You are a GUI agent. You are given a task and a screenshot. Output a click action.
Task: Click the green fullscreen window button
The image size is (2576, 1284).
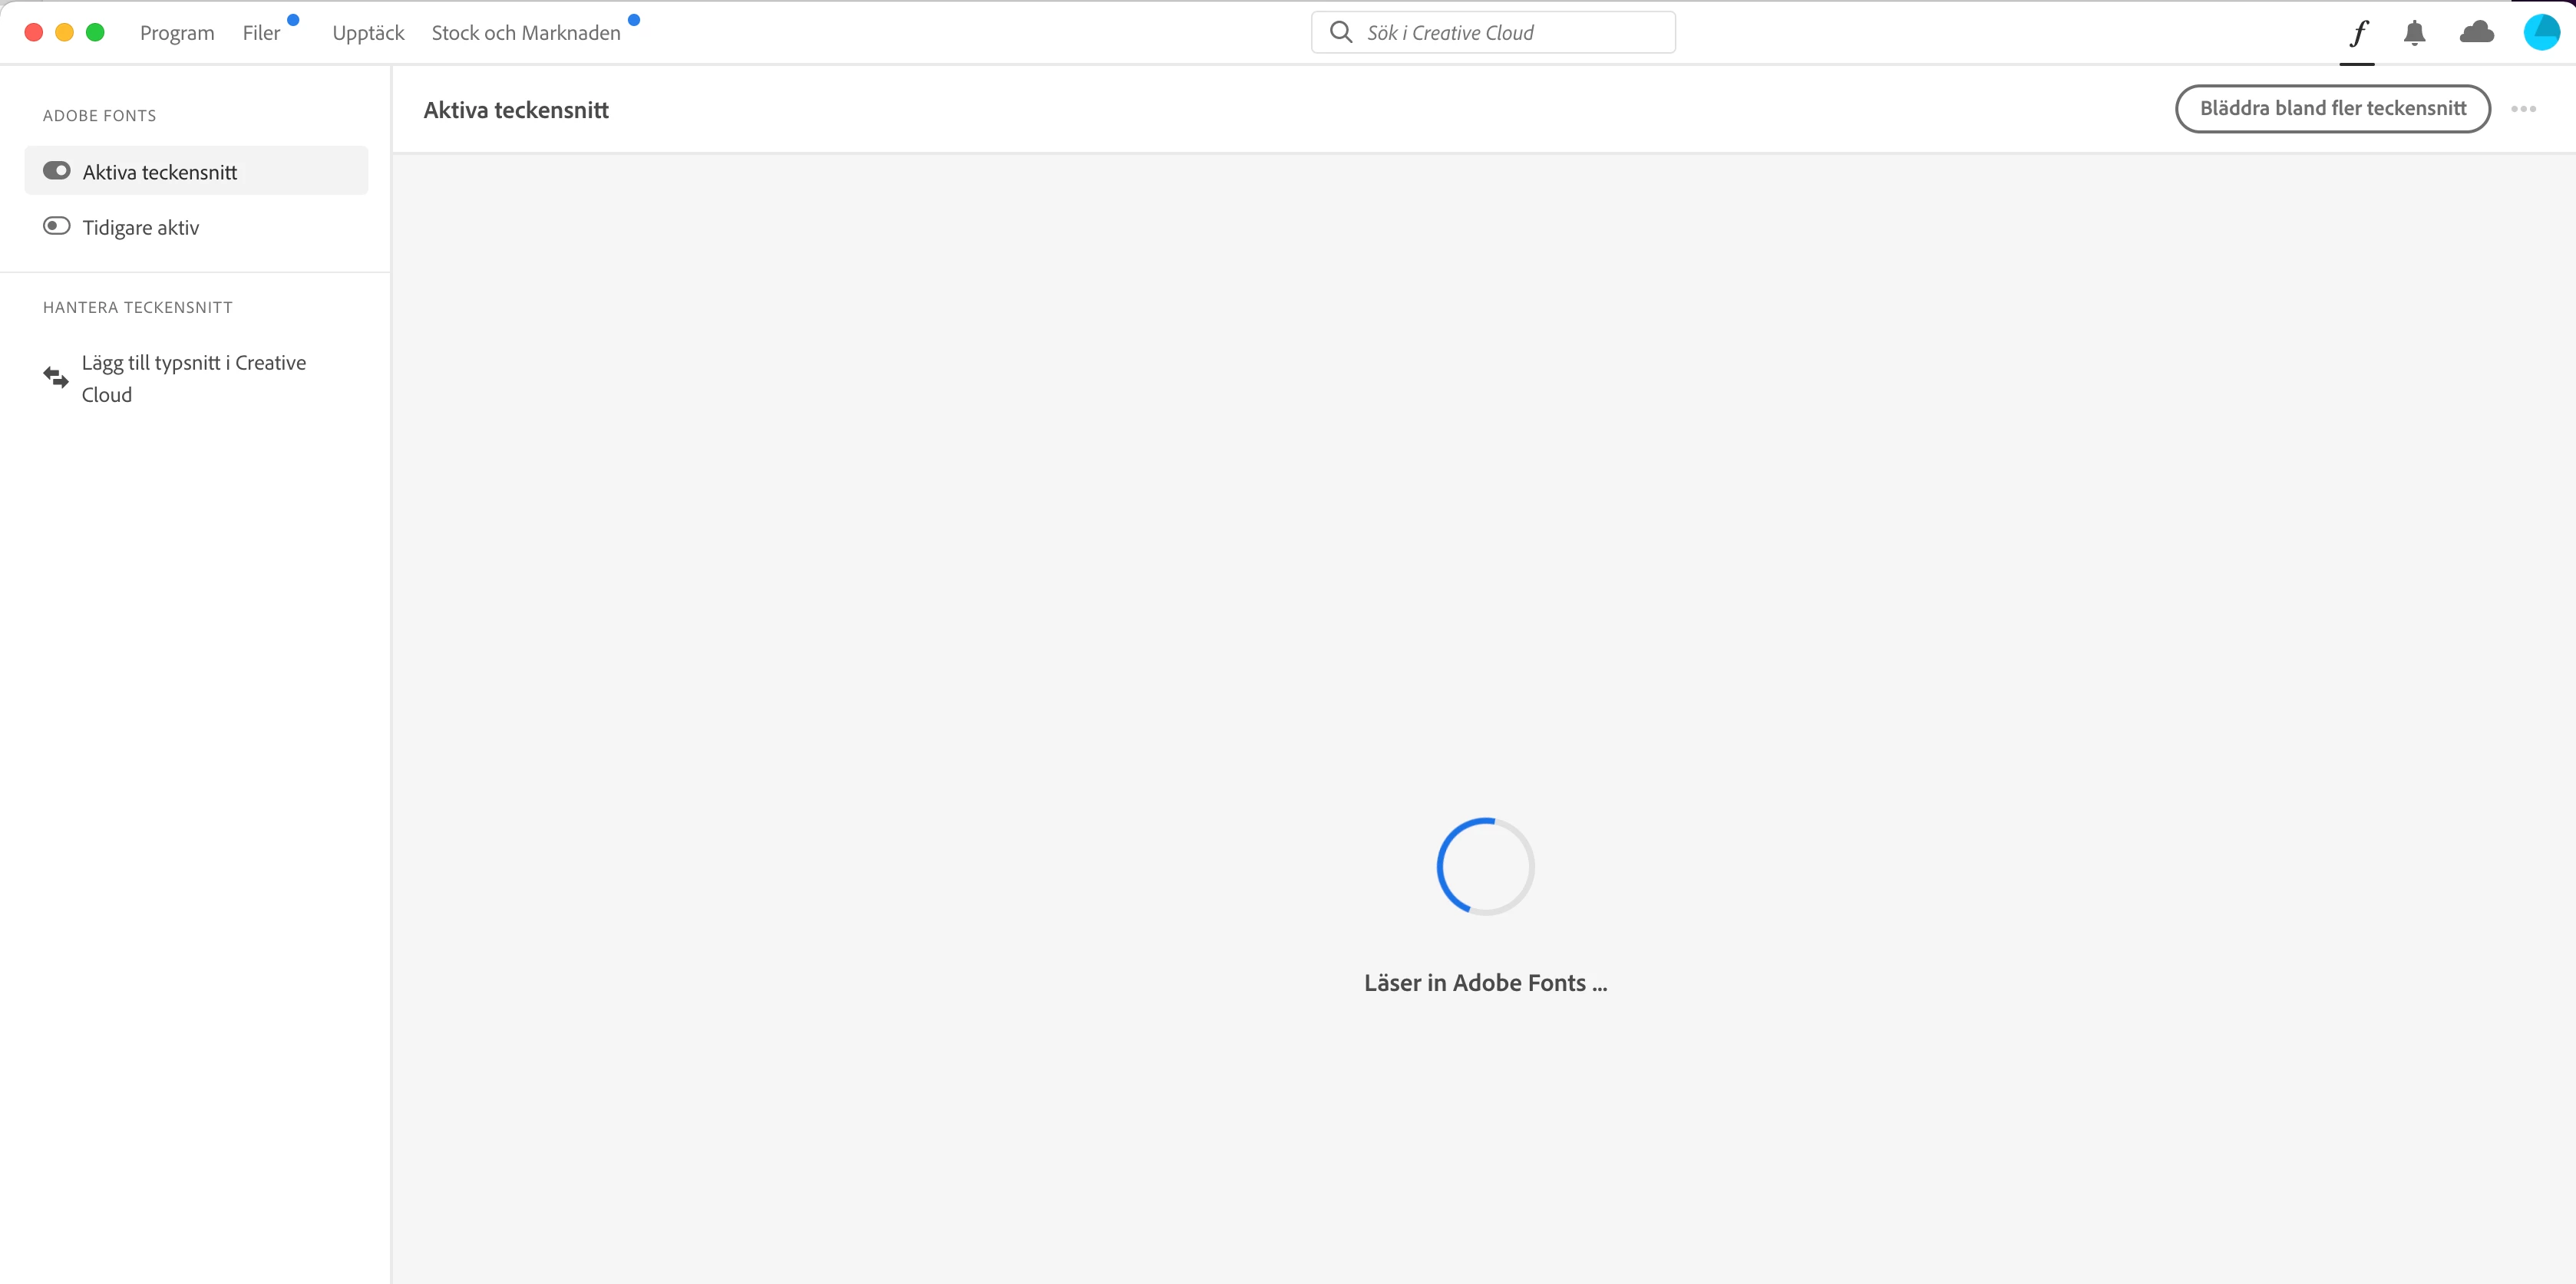96,32
